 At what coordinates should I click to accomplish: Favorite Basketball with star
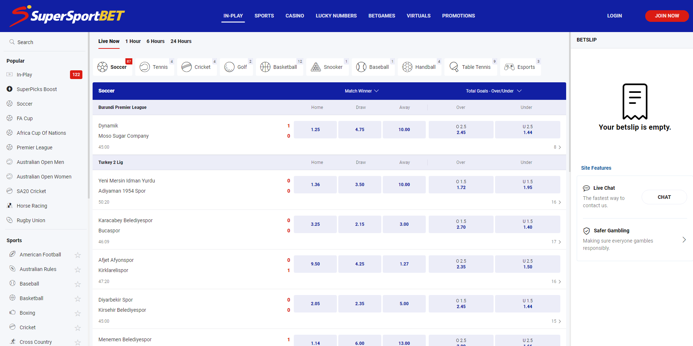[78, 299]
